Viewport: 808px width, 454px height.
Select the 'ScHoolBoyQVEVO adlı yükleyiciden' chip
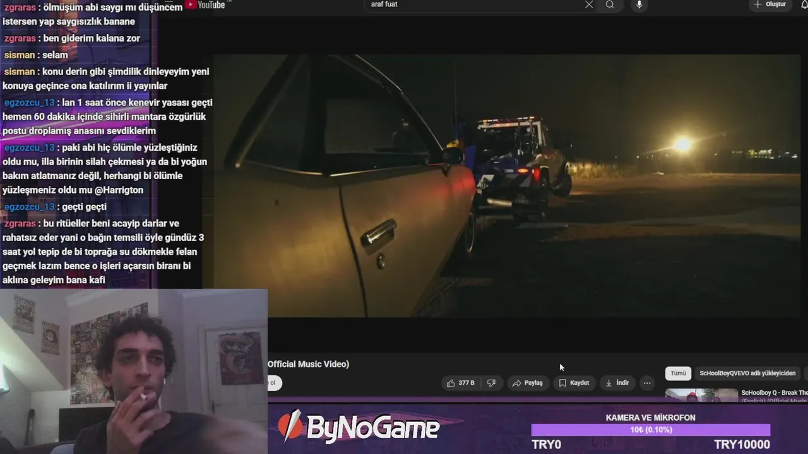point(747,373)
